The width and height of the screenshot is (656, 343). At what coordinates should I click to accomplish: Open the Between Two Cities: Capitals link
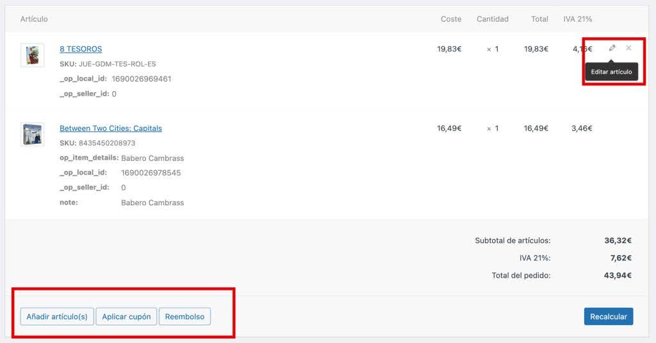click(111, 128)
